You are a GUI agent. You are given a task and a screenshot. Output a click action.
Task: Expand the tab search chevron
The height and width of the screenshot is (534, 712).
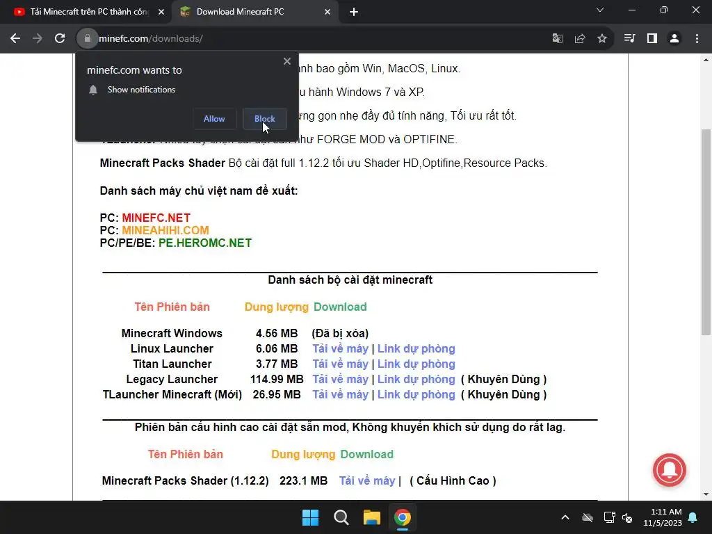(x=600, y=10)
